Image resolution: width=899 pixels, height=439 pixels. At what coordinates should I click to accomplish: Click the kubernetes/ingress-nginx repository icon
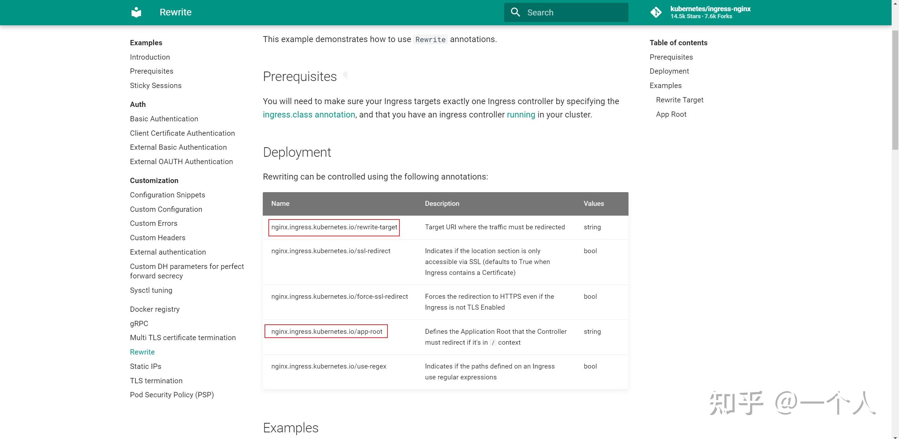pyautogui.click(x=657, y=12)
